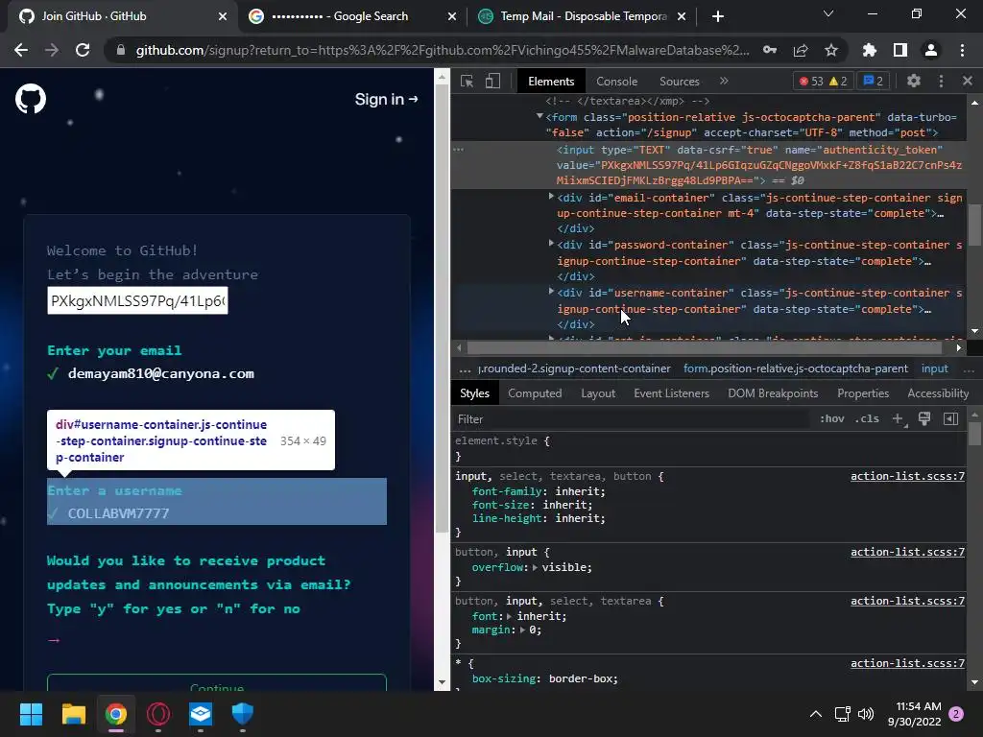Toggle the rendering emulations paint icon
The image size is (983, 737).
click(924, 418)
